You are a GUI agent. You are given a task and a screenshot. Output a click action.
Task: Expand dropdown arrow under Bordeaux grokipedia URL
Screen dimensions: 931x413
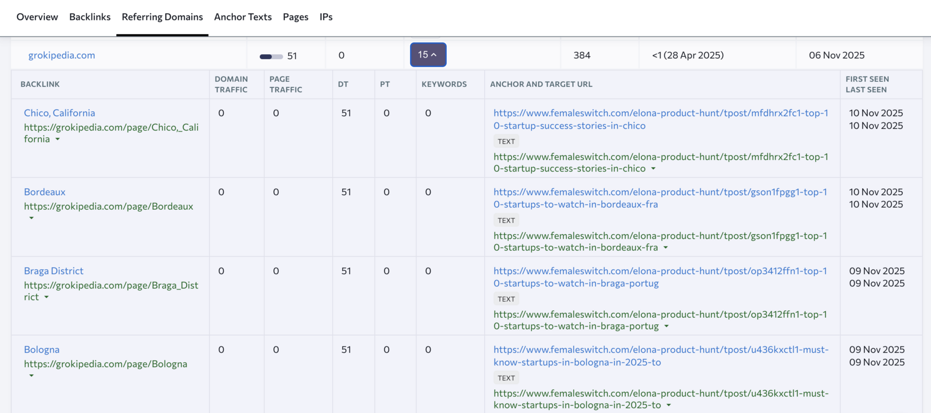pyautogui.click(x=32, y=218)
